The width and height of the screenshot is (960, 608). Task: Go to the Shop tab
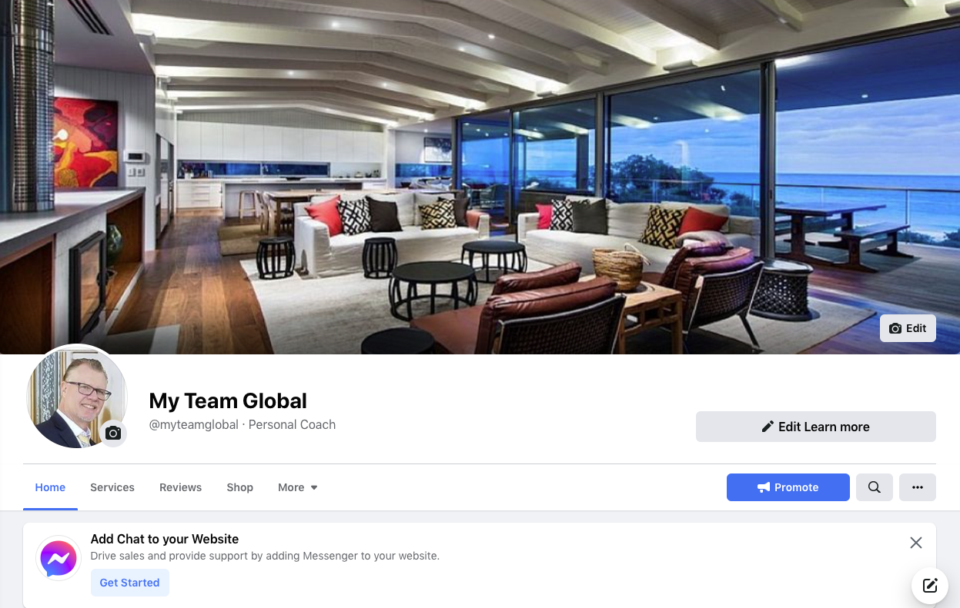240,487
